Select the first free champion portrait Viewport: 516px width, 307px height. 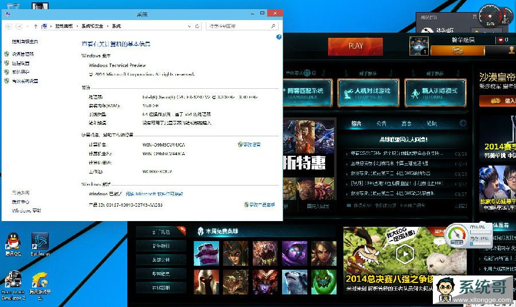[206, 253]
